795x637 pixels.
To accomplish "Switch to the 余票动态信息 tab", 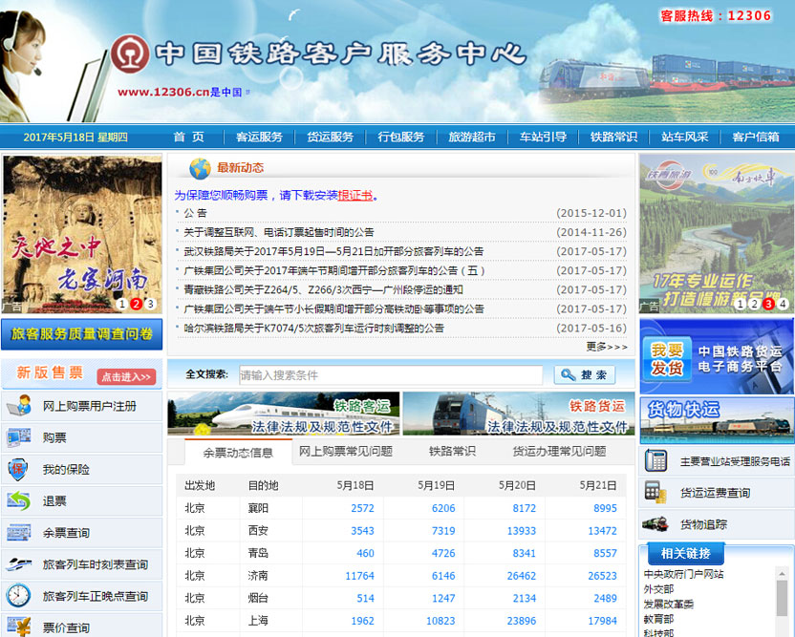I will point(238,453).
